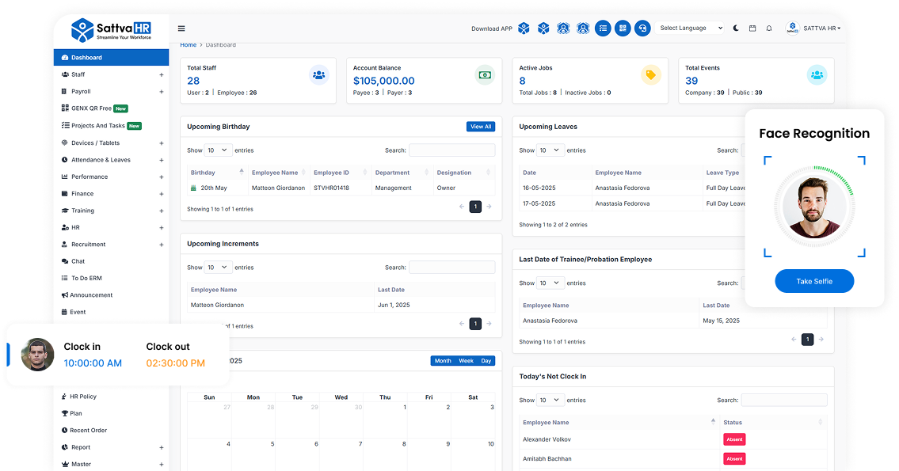This screenshot has width=899, height=471.
Task: Click the Take Selfie button
Action: (x=814, y=281)
